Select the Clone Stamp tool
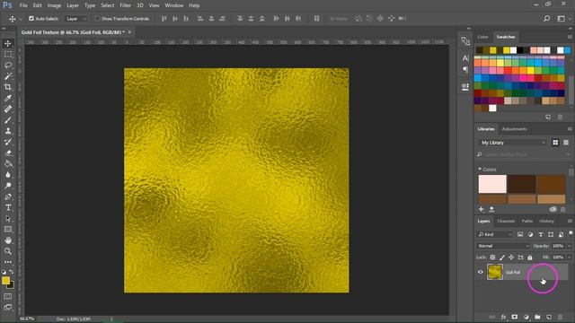575x323 pixels. pyautogui.click(x=8, y=131)
